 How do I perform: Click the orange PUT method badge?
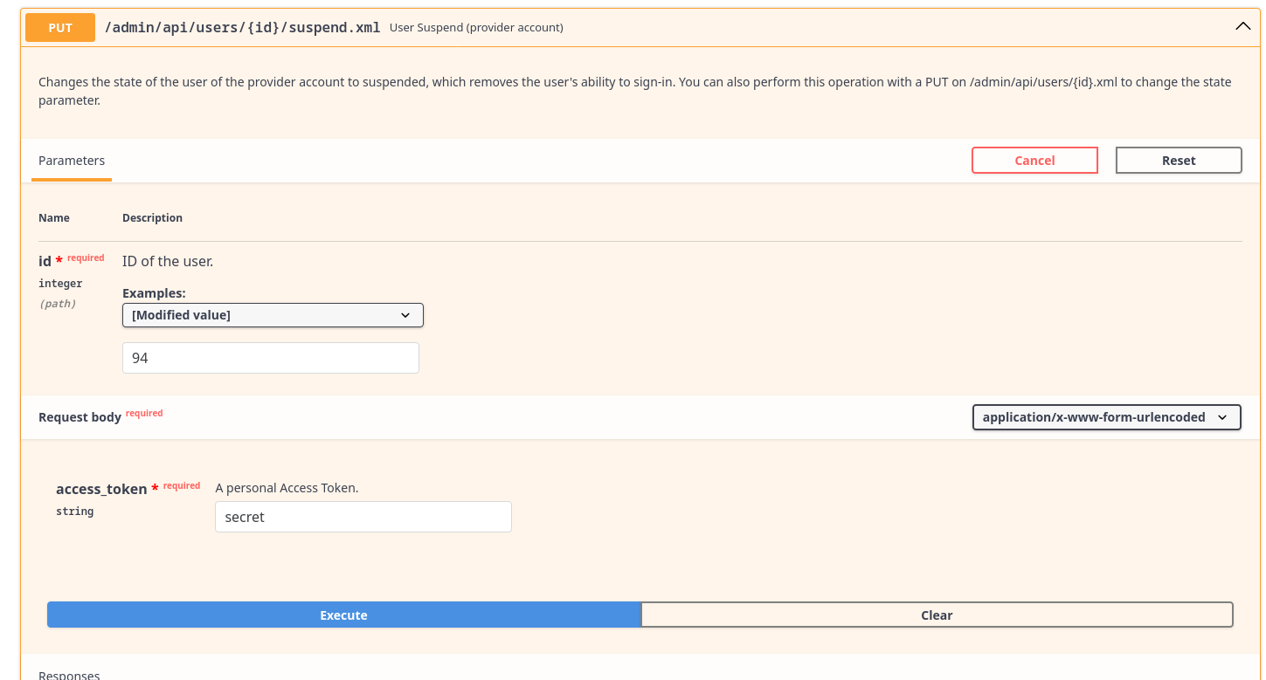60,28
